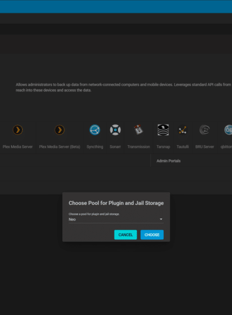232x315 pixels.
Task: Open the Tautulli plugin icon
Action: point(183,130)
